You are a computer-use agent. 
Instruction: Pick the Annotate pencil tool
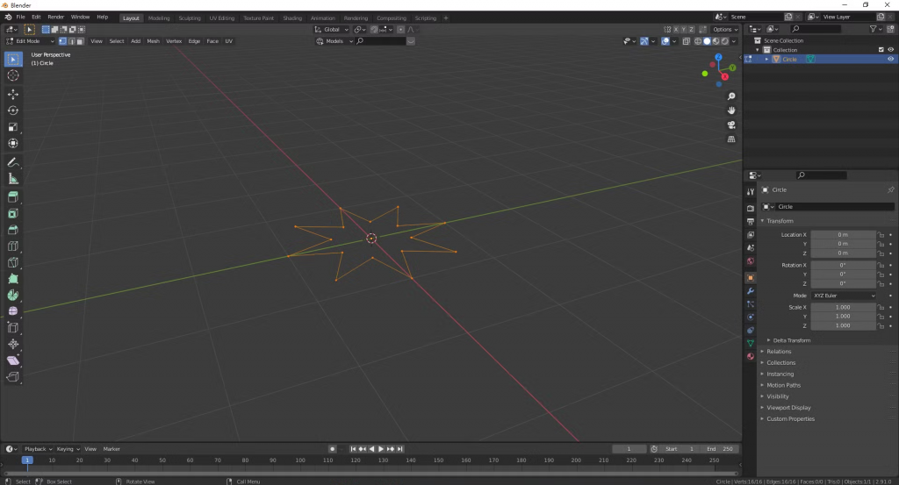coord(13,162)
